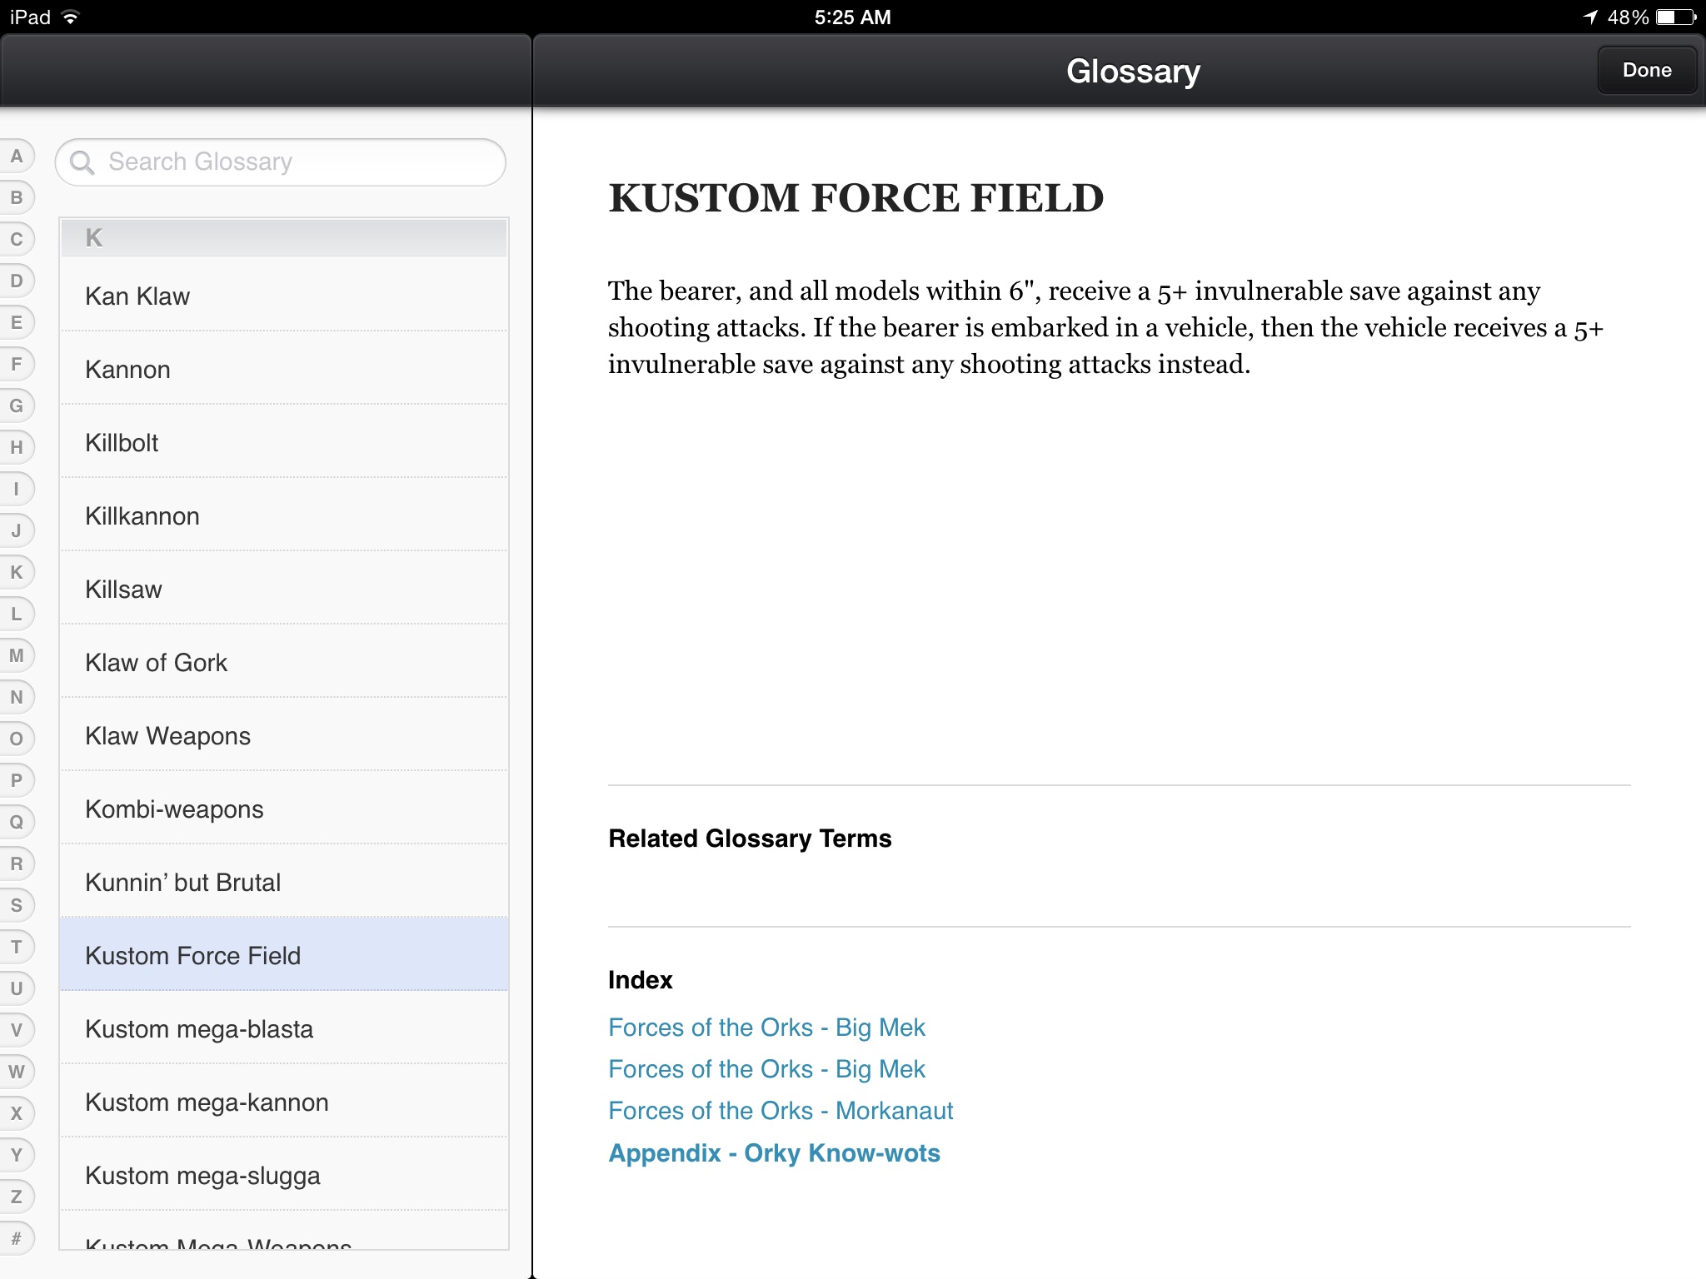This screenshot has width=1706, height=1279.
Task: Tap the location services arrow icon
Action: (1590, 17)
